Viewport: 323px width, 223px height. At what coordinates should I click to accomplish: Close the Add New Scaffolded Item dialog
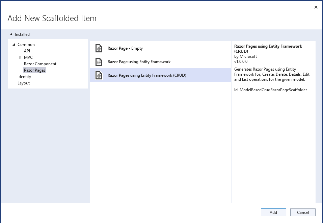point(316,7)
